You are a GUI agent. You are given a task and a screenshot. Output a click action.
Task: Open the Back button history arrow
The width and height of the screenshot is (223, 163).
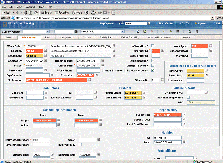pyautogui.click(x=13, y=13)
